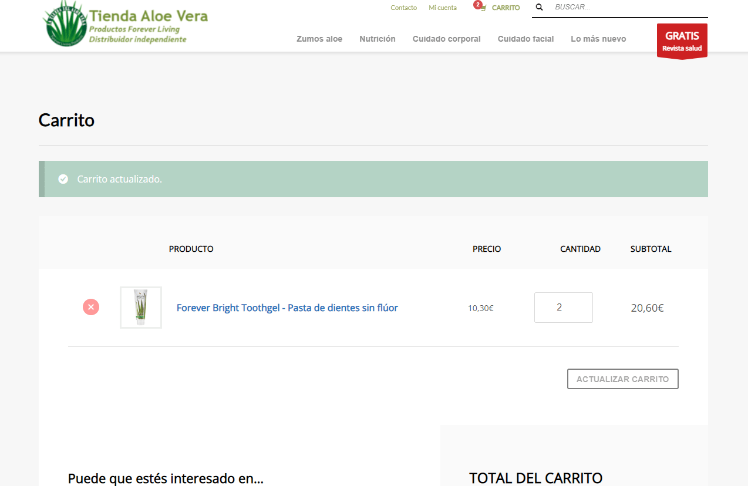Image resolution: width=748 pixels, height=486 pixels.
Task: Select the 10,30€ price text
Action: [480, 308]
